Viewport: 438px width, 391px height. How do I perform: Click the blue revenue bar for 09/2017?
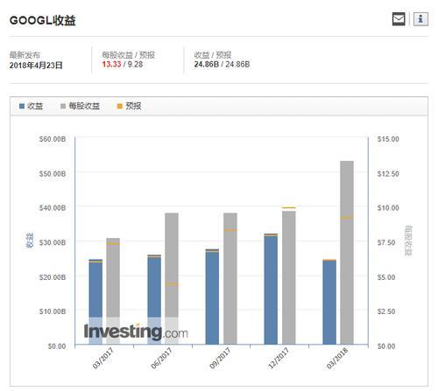[x=212, y=297]
